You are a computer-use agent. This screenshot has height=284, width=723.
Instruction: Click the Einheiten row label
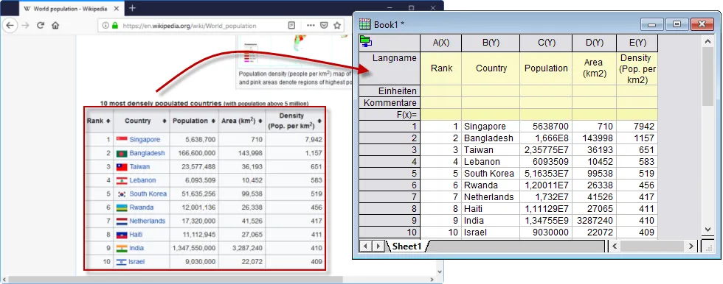(x=390, y=91)
